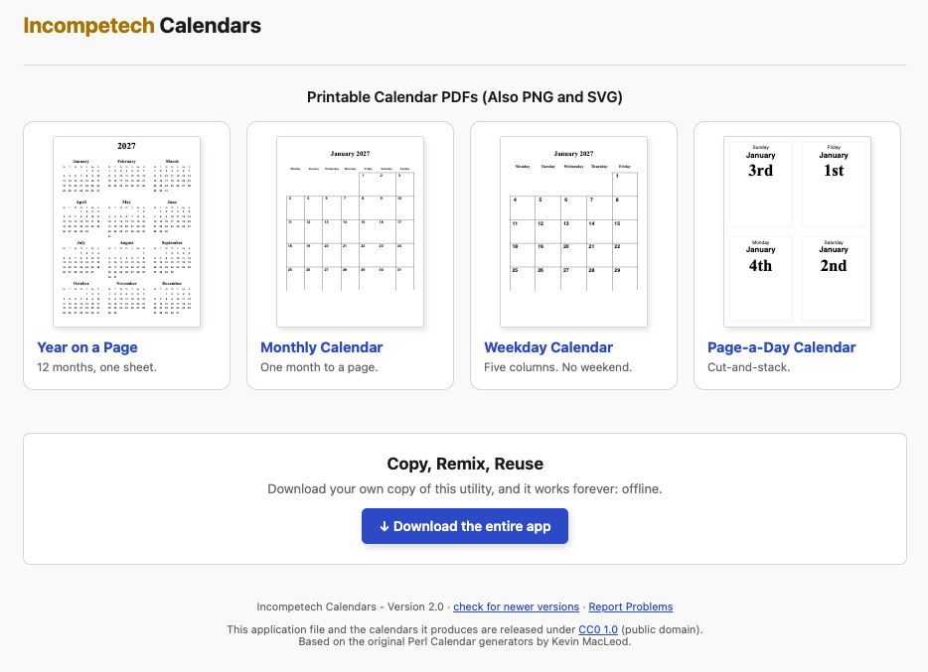928x672 pixels.
Task: Click Download the entire app button
Action: tap(465, 526)
